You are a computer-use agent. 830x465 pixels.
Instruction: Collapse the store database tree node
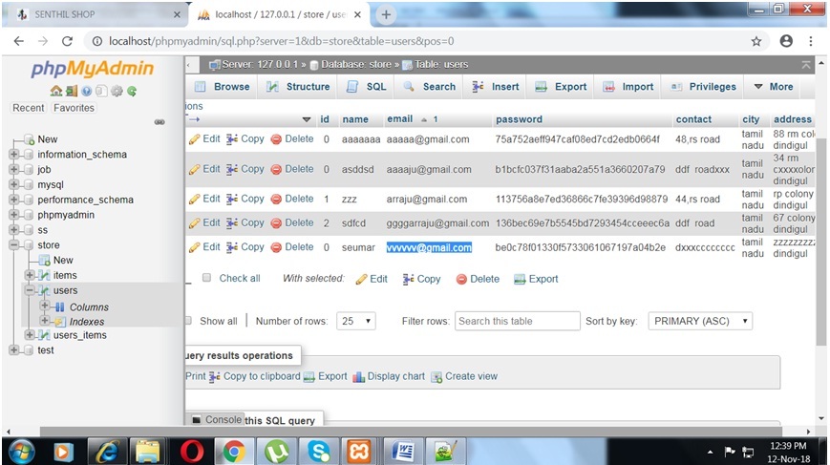tap(14, 245)
